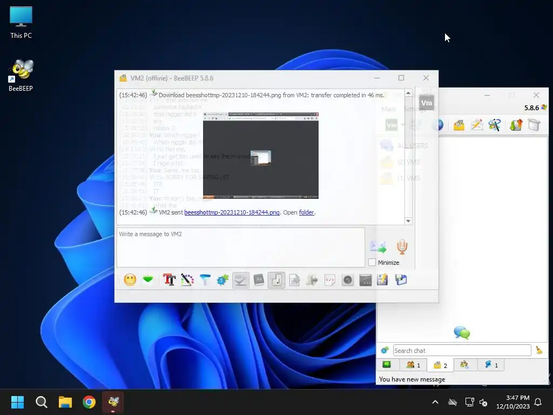
Task: Select the chats tab showing 2
Action: coord(440,365)
